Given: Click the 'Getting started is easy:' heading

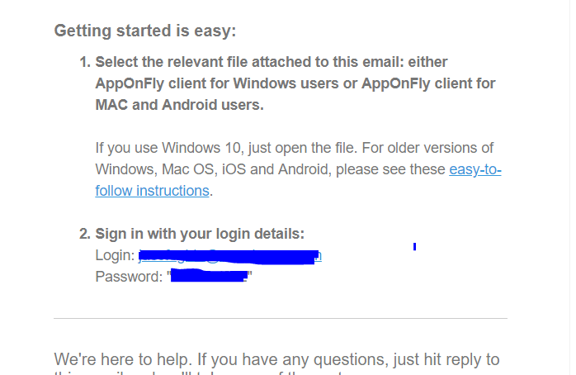Looking at the screenshot, I should click(x=145, y=31).
